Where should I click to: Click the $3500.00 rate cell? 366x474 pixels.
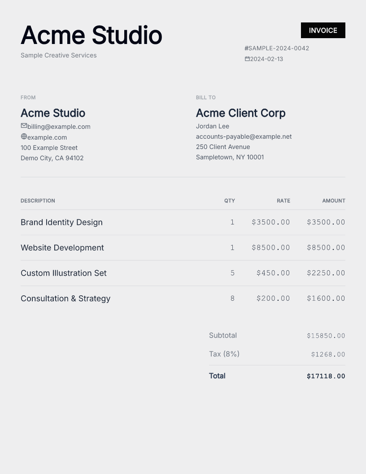271,222
